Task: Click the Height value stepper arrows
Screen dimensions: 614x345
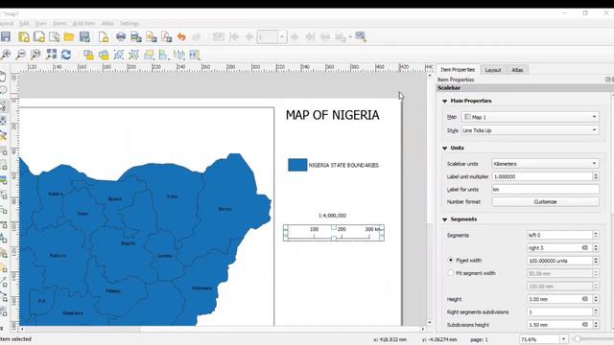Action: click(596, 299)
